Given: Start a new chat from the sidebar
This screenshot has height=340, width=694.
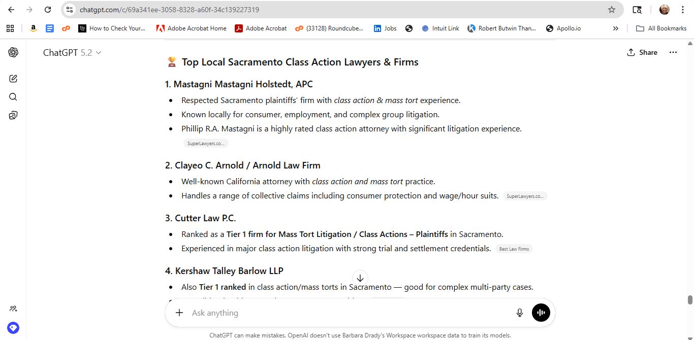Looking at the screenshot, I should click(13, 79).
